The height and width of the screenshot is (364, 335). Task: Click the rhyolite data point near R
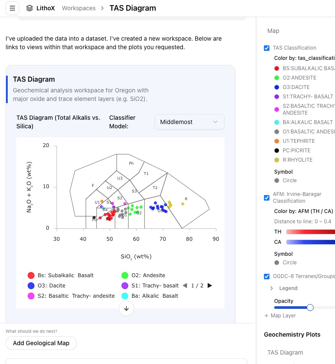(183, 204)
